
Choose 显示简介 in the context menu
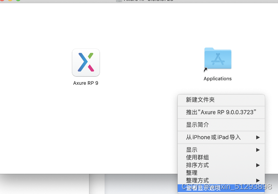coord(221,125)
